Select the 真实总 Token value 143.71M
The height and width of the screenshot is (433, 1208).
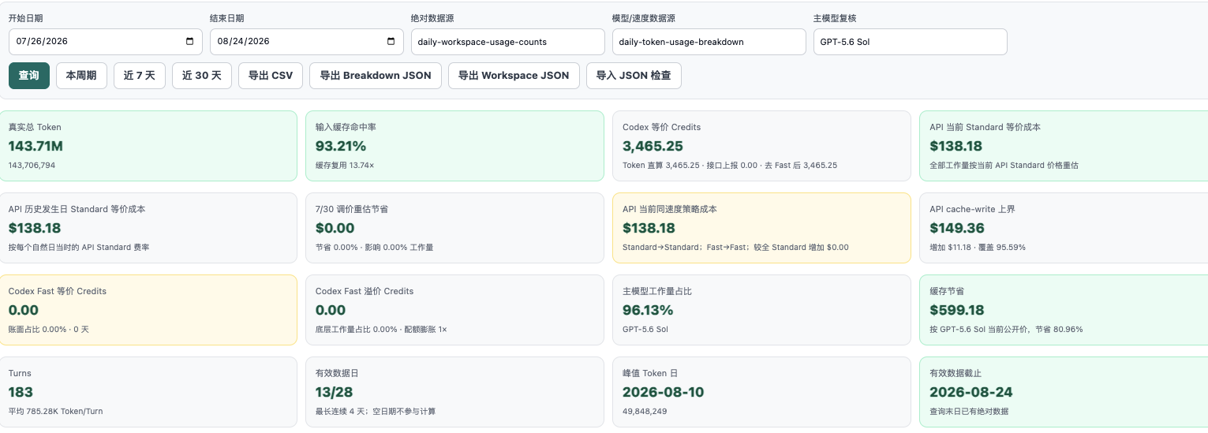[x=36, y=146]
